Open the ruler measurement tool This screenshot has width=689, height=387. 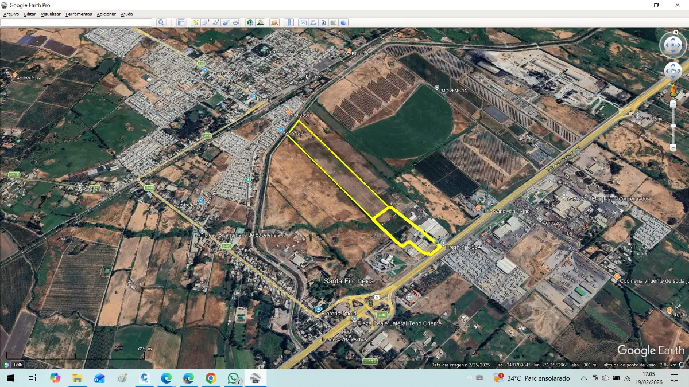(289, 22)
